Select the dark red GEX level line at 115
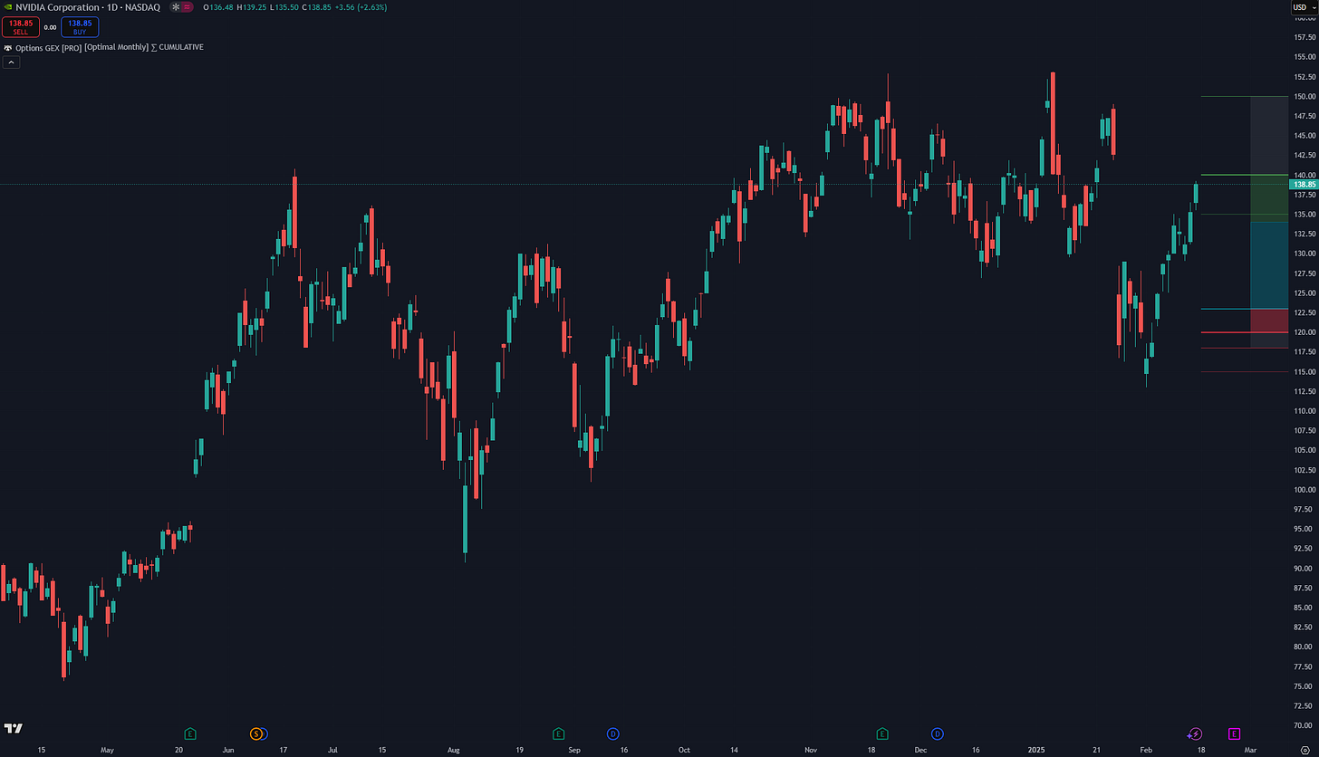 coord(1243,371)
